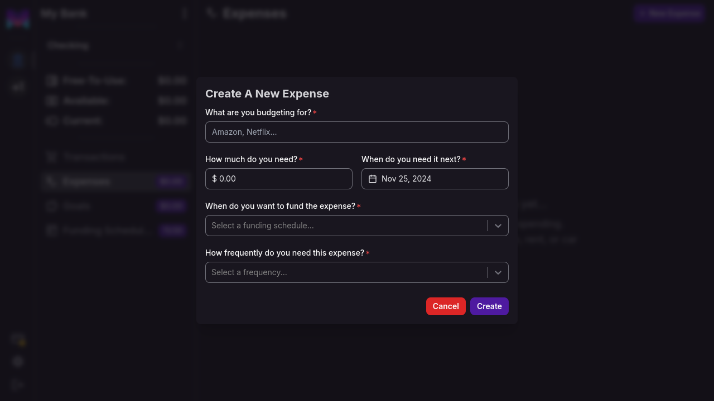Image resolution: width=714 pixels, height=401 pixels.
Task: Open Goals in the sidebar
Action: tap(77, 206)
